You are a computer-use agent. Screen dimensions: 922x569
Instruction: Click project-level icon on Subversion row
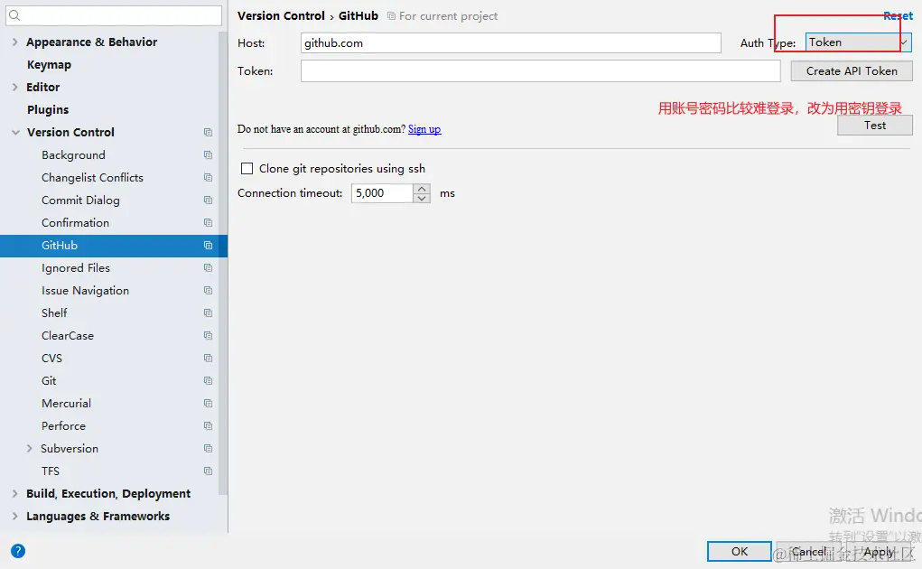pyautogui.click(x=208, y=449)
